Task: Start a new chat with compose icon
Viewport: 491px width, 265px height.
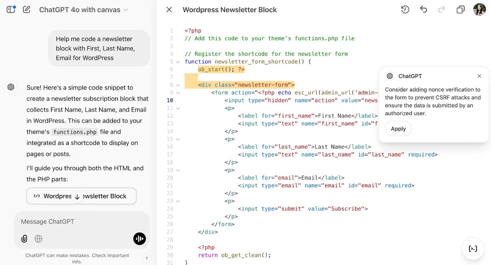Action: click(27, 9)
